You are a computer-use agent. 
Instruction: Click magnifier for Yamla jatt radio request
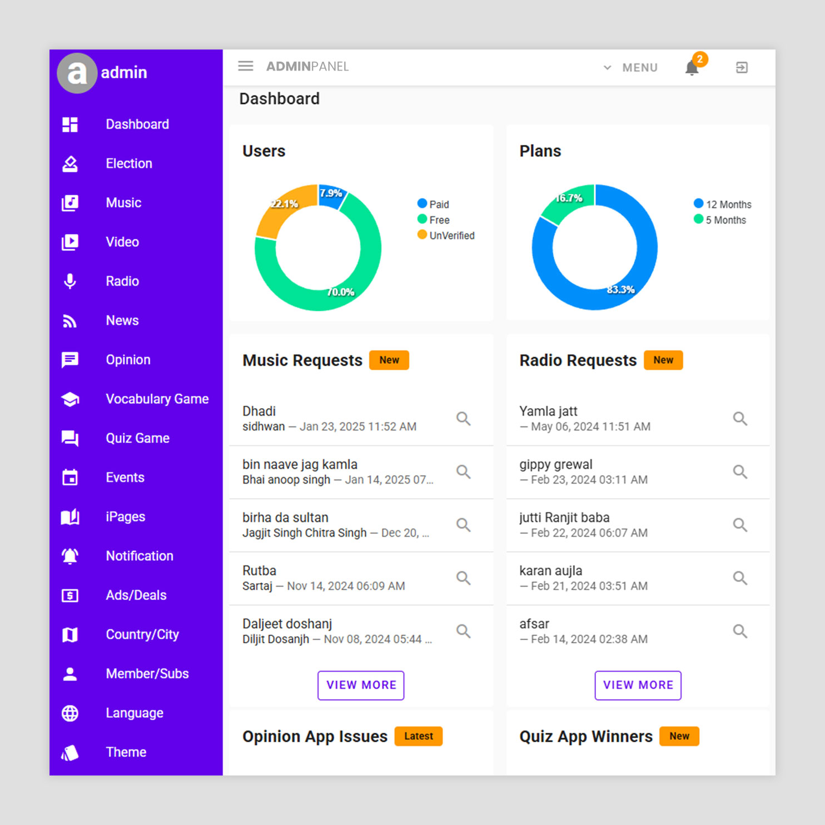[x=740, y=419]
